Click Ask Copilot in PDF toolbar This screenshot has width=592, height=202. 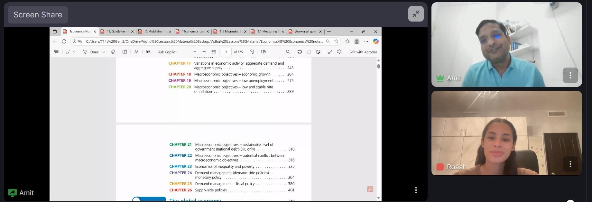click(167, 52)
